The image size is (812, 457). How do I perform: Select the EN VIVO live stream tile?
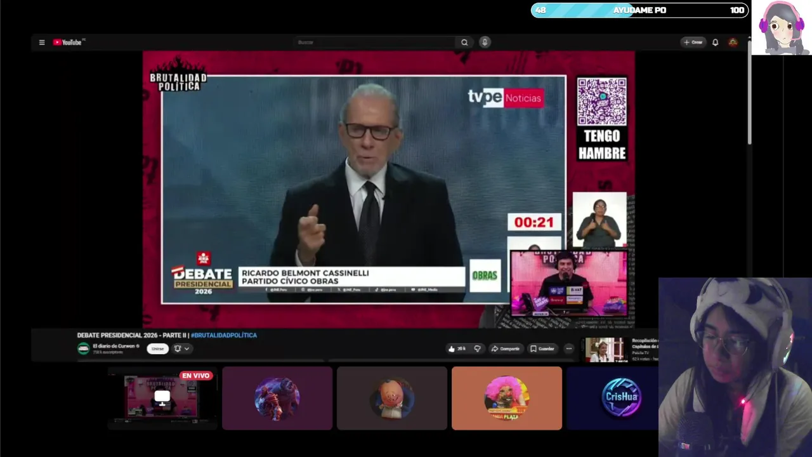click(162, 398)
